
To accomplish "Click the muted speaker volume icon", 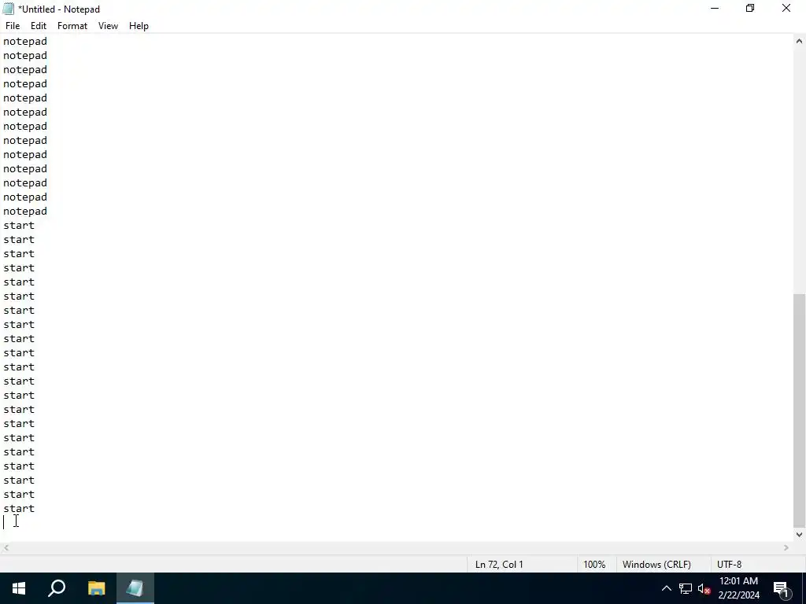I will (704, 588).
